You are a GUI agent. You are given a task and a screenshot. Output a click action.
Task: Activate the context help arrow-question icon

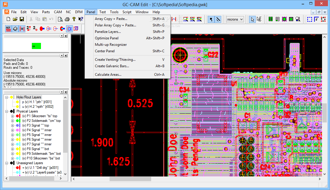tap(81, 19)
